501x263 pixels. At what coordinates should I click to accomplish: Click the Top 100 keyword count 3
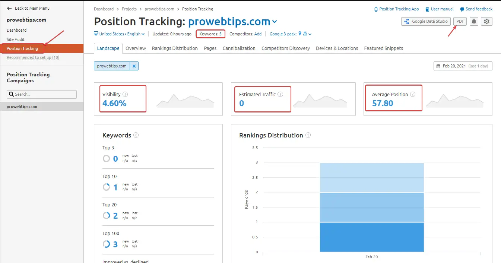(115, 244)
